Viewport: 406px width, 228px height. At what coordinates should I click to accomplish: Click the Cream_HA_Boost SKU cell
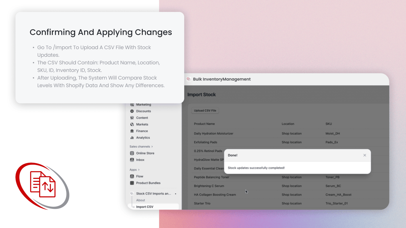click(339, 195)
